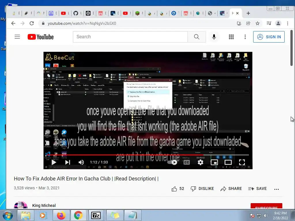Go forward in Chrome
Image resolution: width=295 pixels, height=221 pixels.
pyautogui.click(x=22, y=23)
